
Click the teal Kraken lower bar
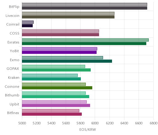(x=51, y=79)
